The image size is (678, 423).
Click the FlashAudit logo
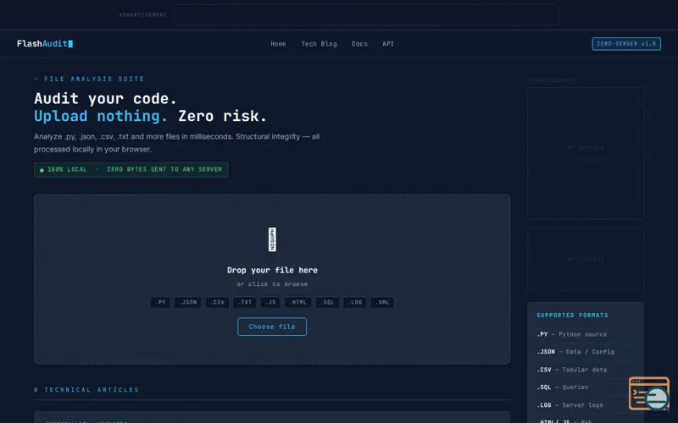point(45,44)
